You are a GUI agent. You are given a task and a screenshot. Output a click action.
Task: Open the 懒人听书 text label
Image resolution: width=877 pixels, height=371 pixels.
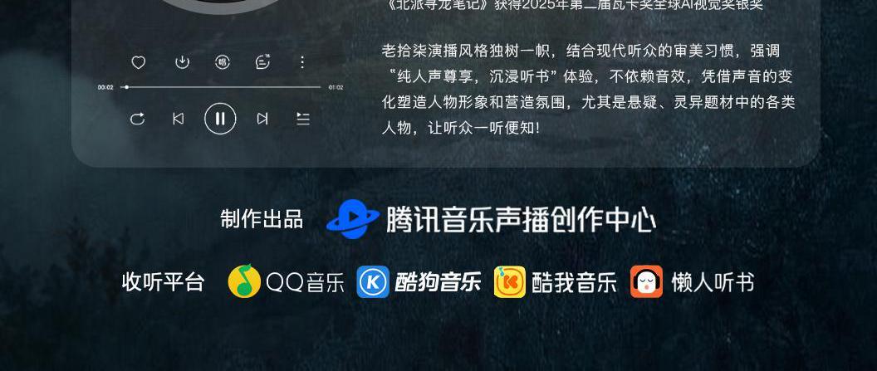pyautogui.click(x=713, y=282)
